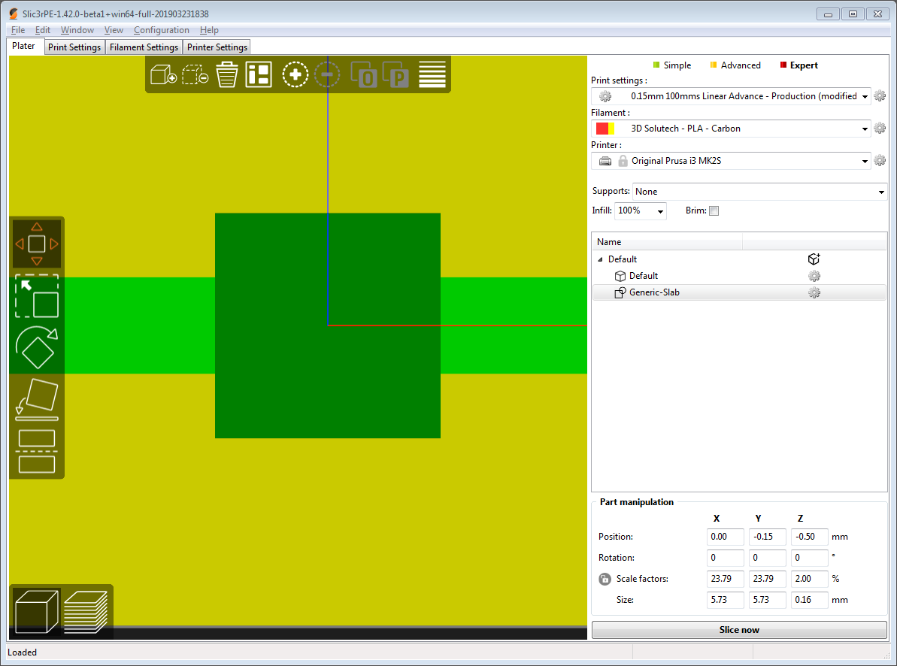Edit the X position value field
Viewport: 897px width, 666px height.
click(725, 537)
